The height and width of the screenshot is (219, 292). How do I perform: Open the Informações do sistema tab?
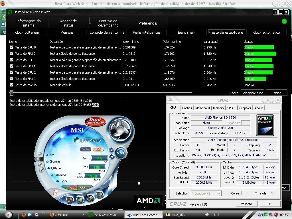tap(28, 23)
